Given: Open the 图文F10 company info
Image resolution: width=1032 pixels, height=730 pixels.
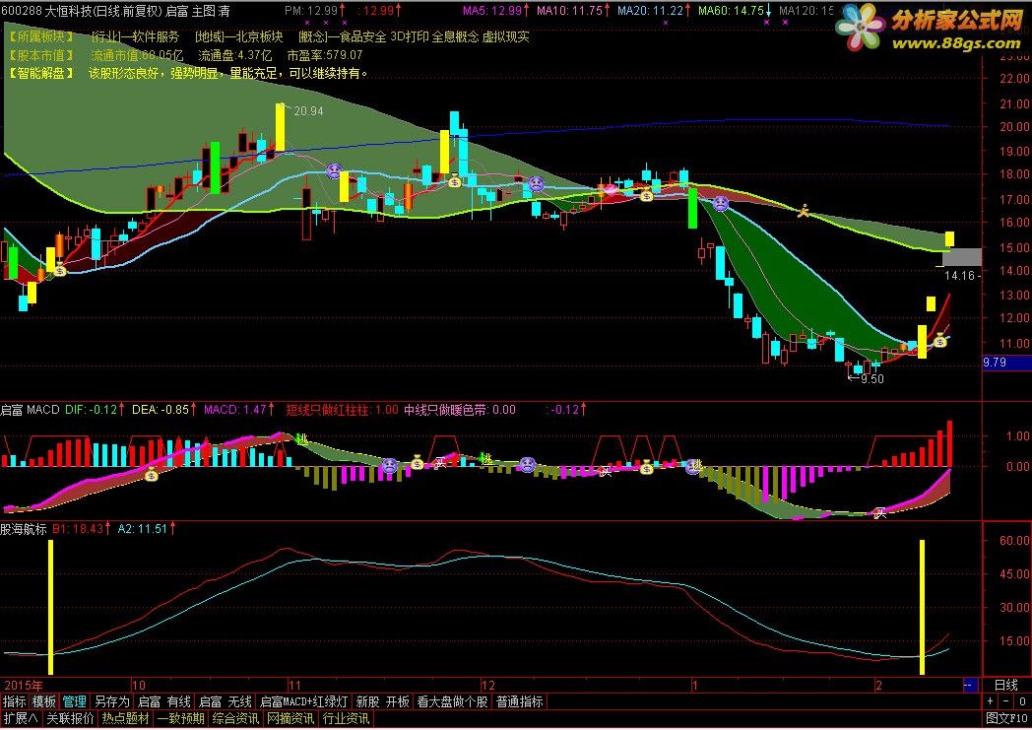Looking at the screenshot, I should 1006,719.
